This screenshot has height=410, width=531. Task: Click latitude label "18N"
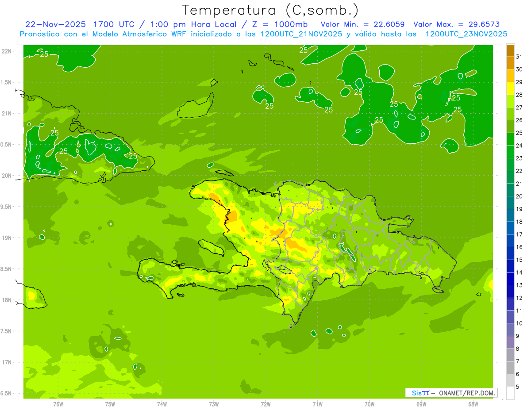(x=7, y=300)
